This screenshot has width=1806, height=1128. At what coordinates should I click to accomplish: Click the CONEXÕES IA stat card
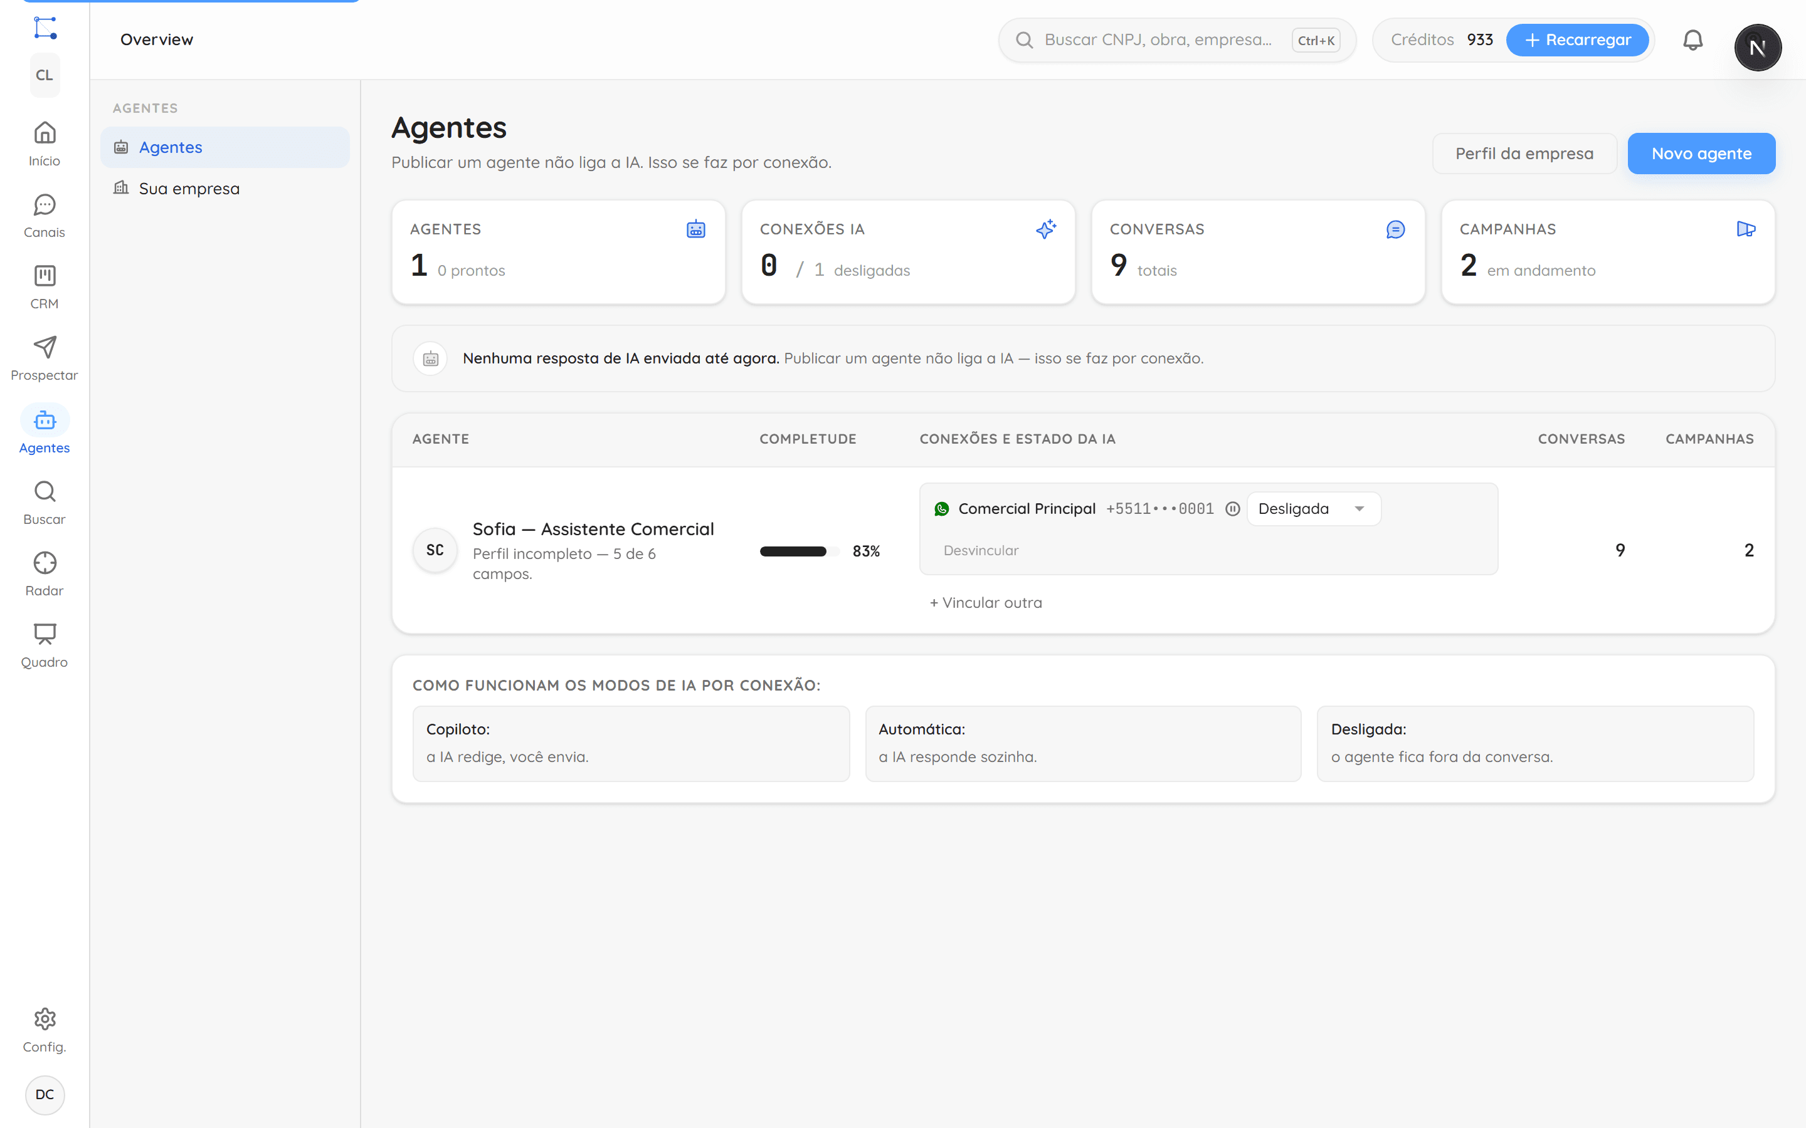[908, 251]
